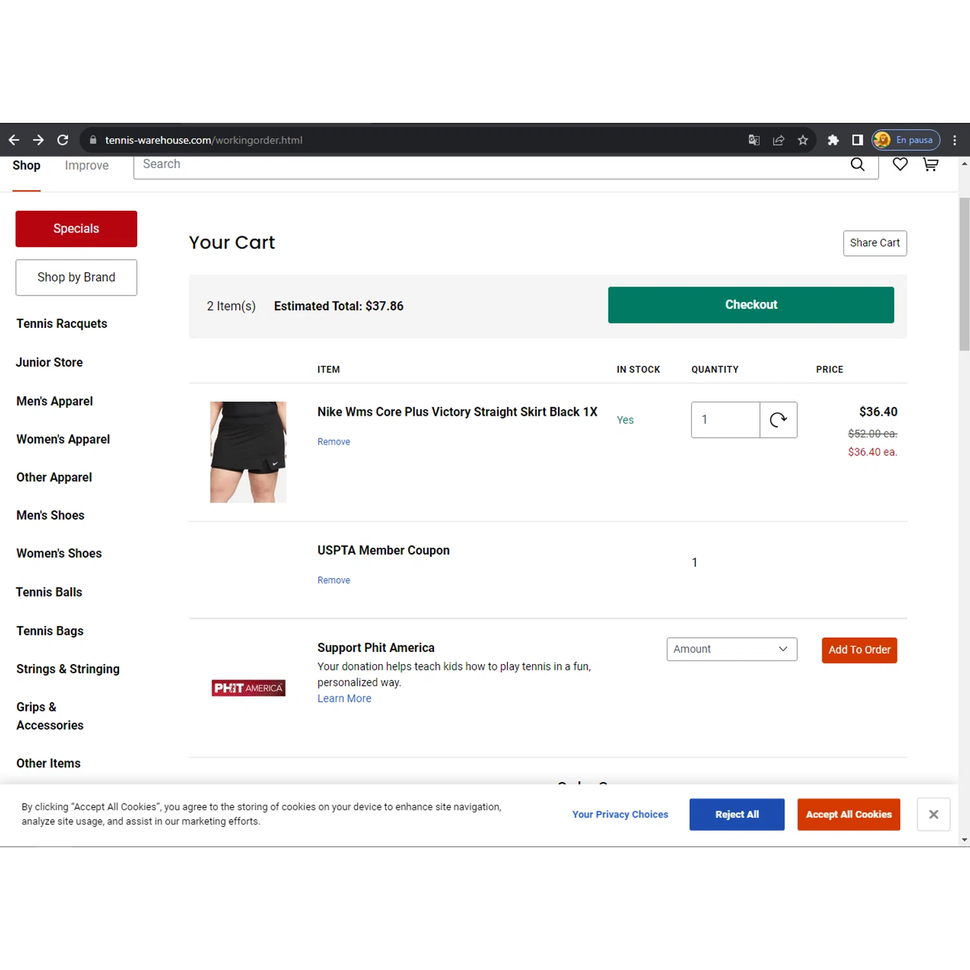Open the Other Apparel category
This screenshot has height=970, width=970.
[54, 477]
